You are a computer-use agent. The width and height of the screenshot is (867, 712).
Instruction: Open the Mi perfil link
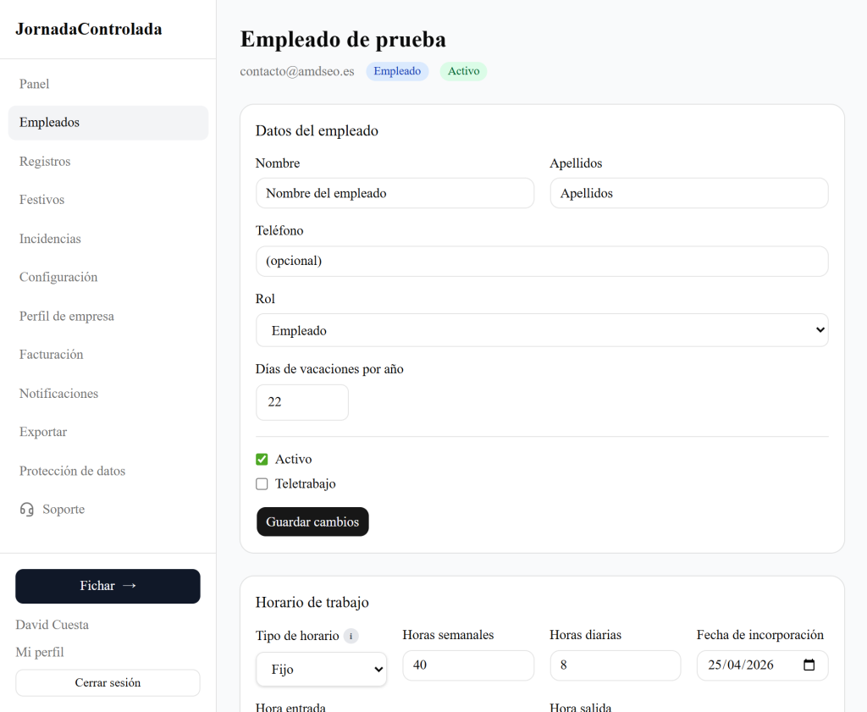coord(40,652)
